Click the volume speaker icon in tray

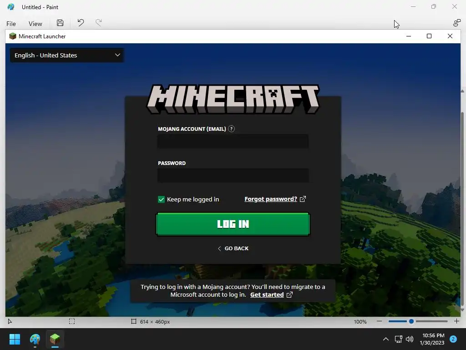click(x=410, y=339)
